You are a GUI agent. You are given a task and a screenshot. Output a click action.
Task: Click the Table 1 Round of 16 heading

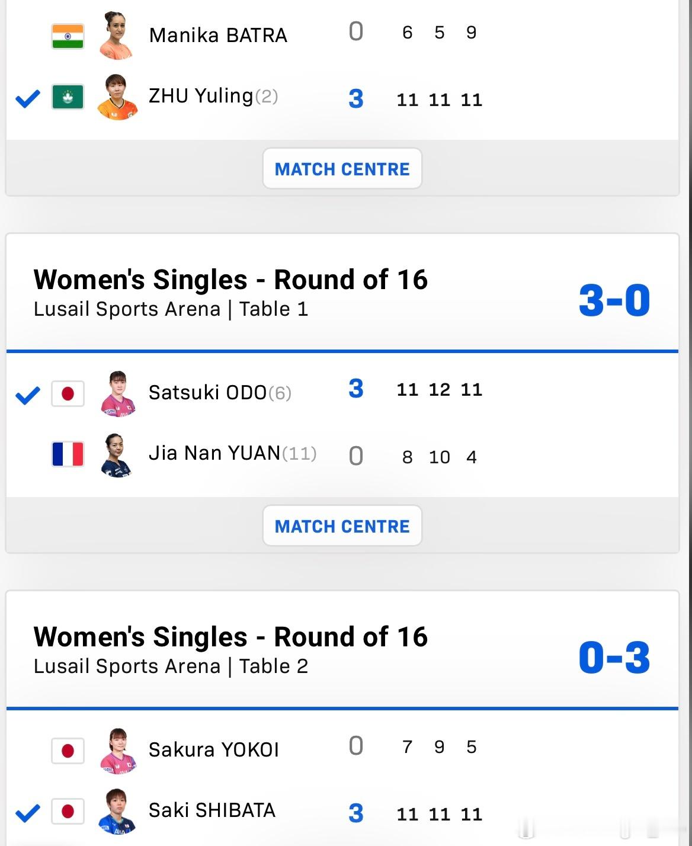pos(230,280)
